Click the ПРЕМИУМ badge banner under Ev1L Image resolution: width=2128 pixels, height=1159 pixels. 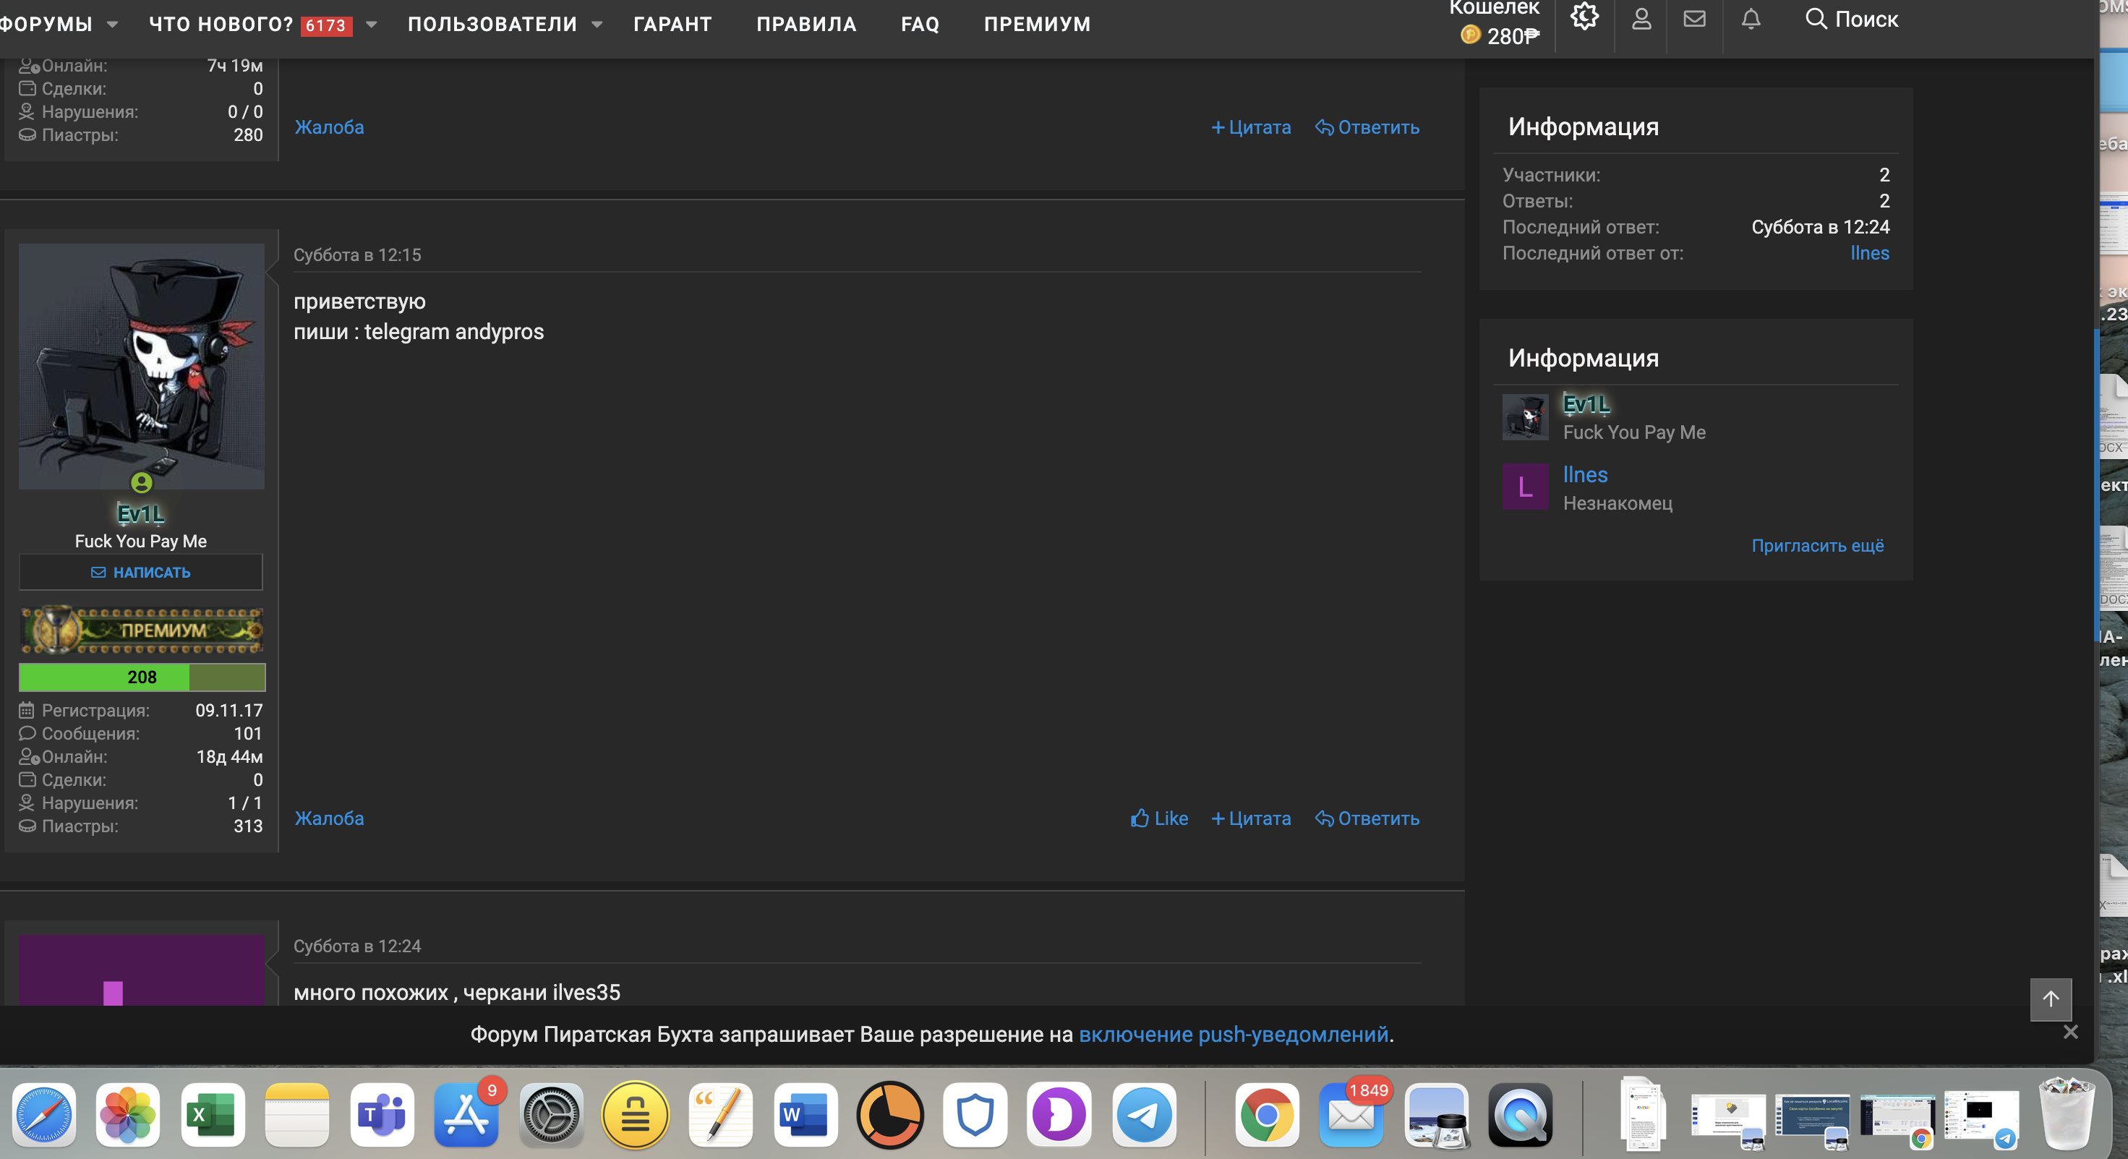pos(141,630)
